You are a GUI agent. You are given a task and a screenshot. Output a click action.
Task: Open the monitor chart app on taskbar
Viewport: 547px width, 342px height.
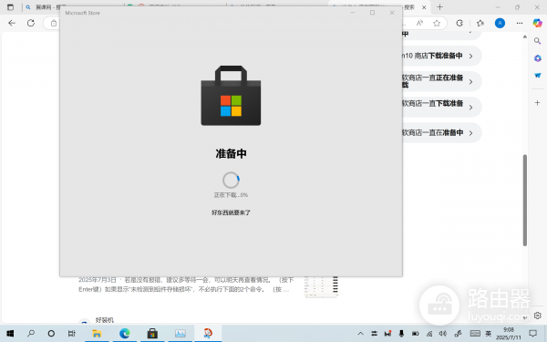coord(180,334)
